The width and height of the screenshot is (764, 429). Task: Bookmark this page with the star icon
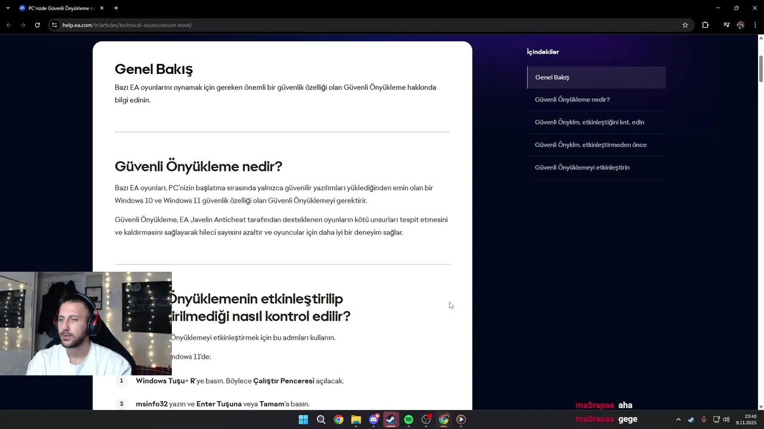coord(685,25)
